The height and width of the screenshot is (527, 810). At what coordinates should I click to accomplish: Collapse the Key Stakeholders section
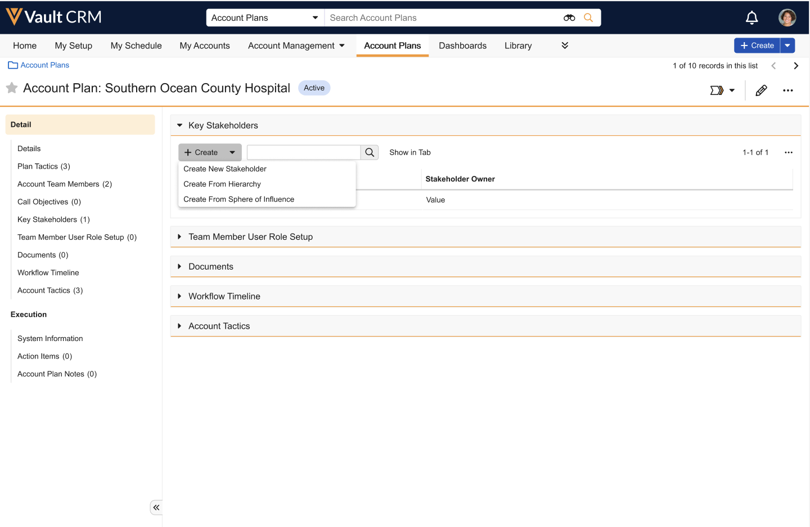tap(180, 125)
